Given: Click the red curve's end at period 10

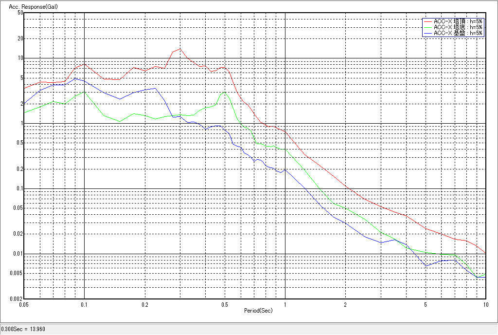Looking at the screenshot, I should coord(485,253).
